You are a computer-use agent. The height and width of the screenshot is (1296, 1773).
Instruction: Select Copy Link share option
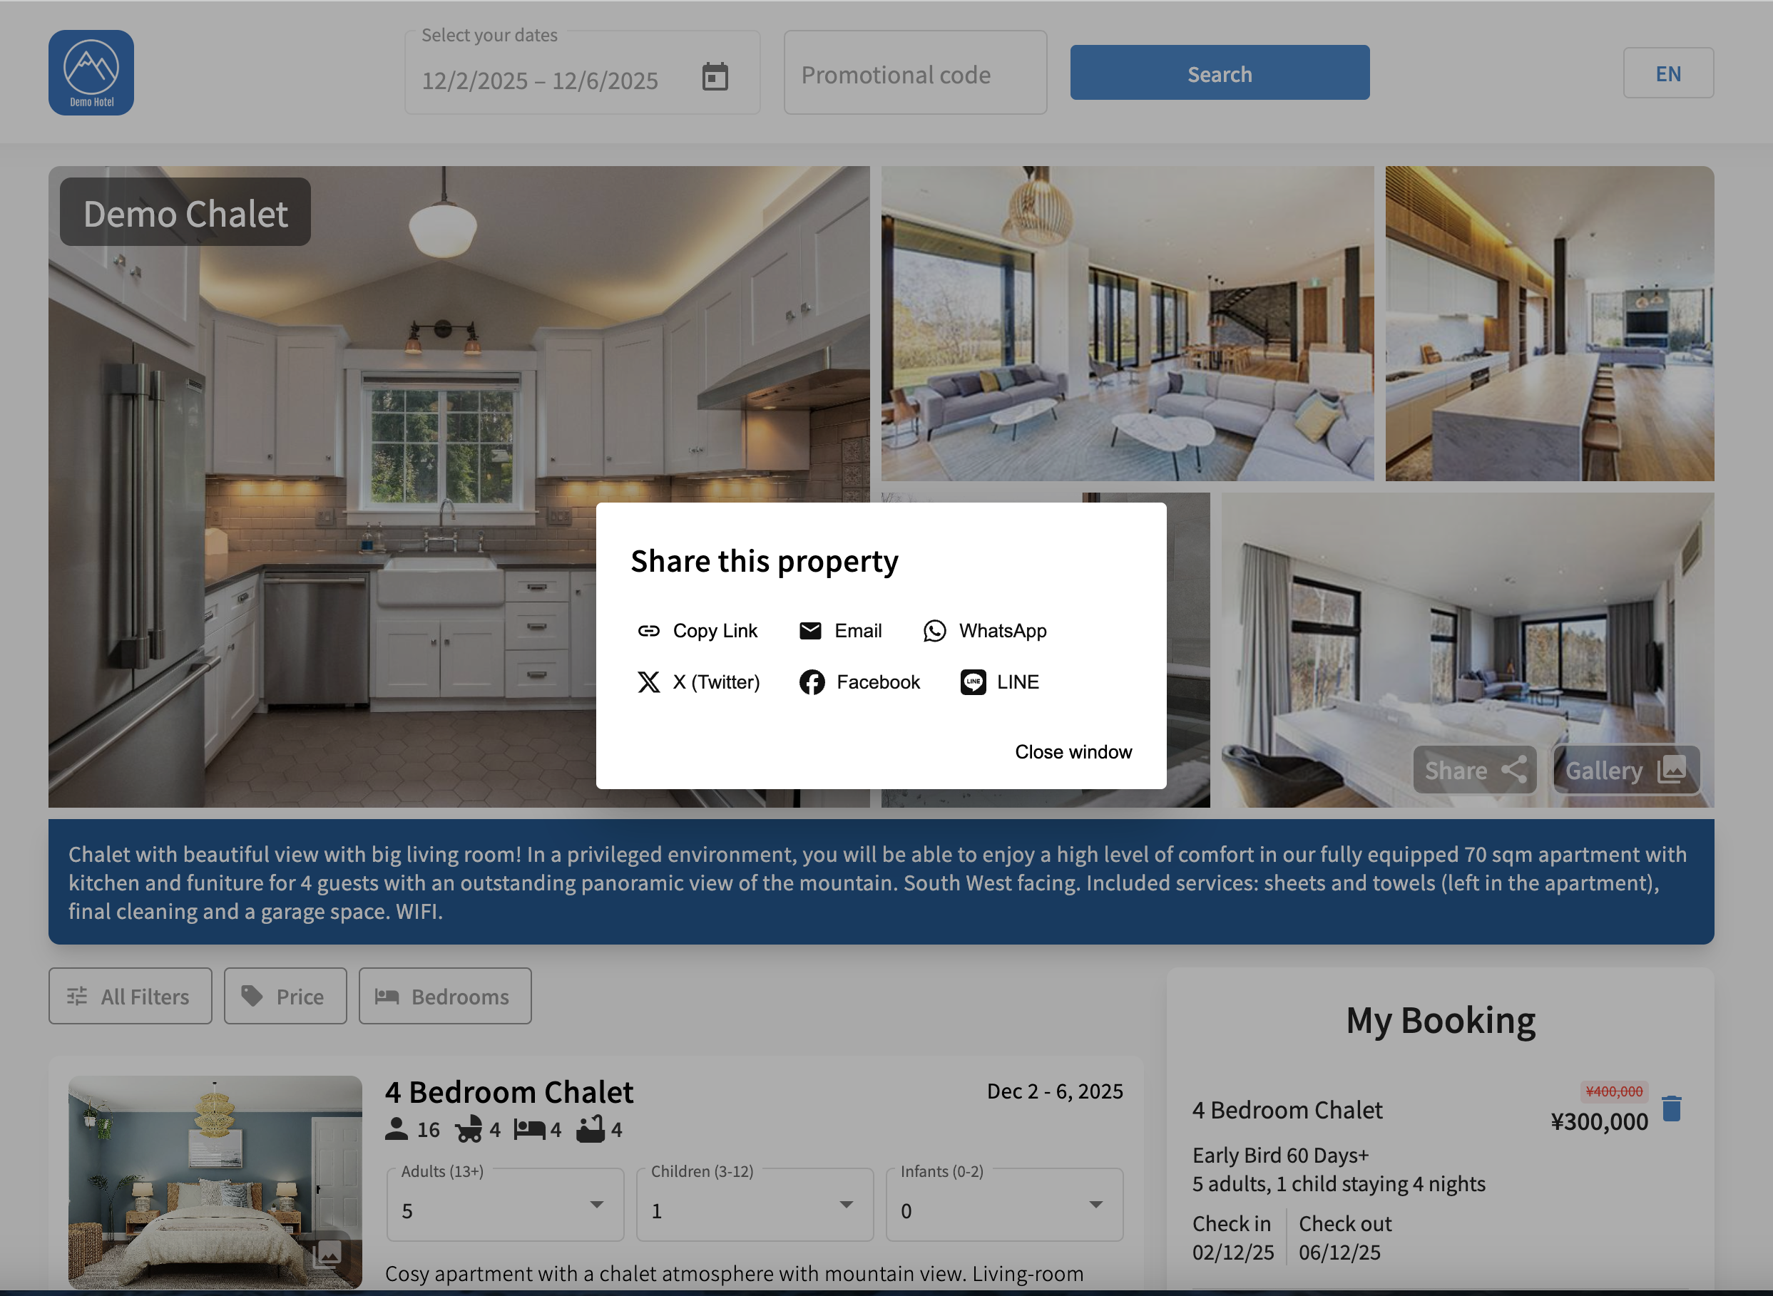click(697, 631)
